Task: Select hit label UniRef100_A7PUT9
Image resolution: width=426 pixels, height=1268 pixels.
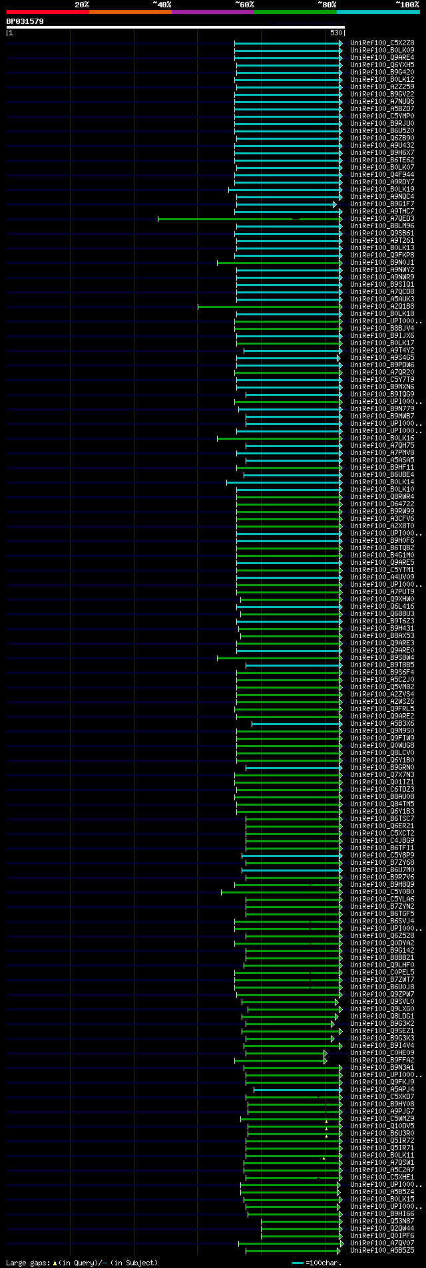Action: [382, 591]
